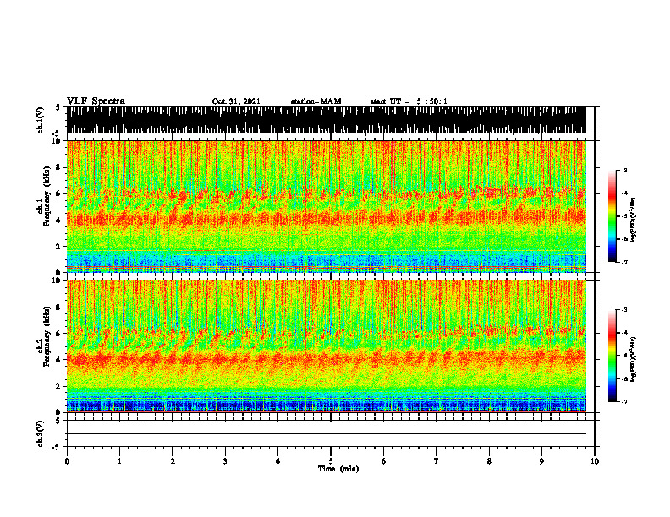Click time axis tick label "3"
670x517 pixels.
tap(225, 461)
